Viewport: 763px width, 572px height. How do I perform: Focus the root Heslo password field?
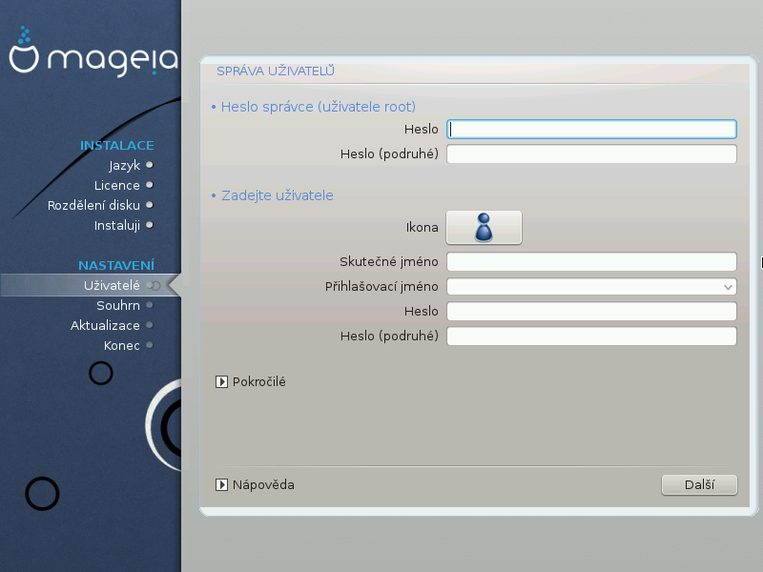tap(591, 130)
